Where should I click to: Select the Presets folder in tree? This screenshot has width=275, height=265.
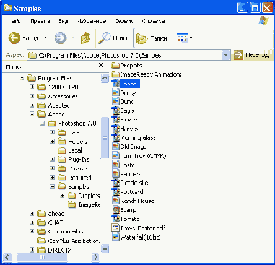(x=72, y=168)
